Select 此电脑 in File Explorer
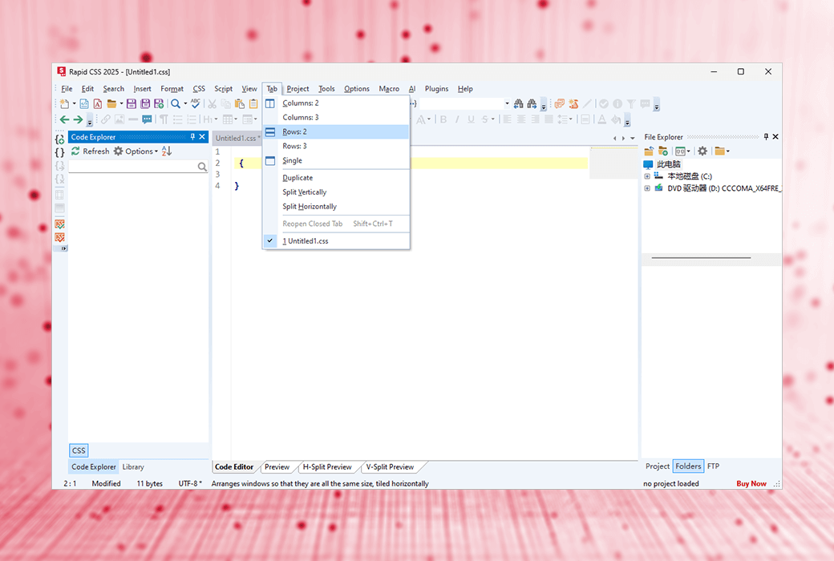The height and width of the screenshot is (561, 834). [x=668, y=163]
